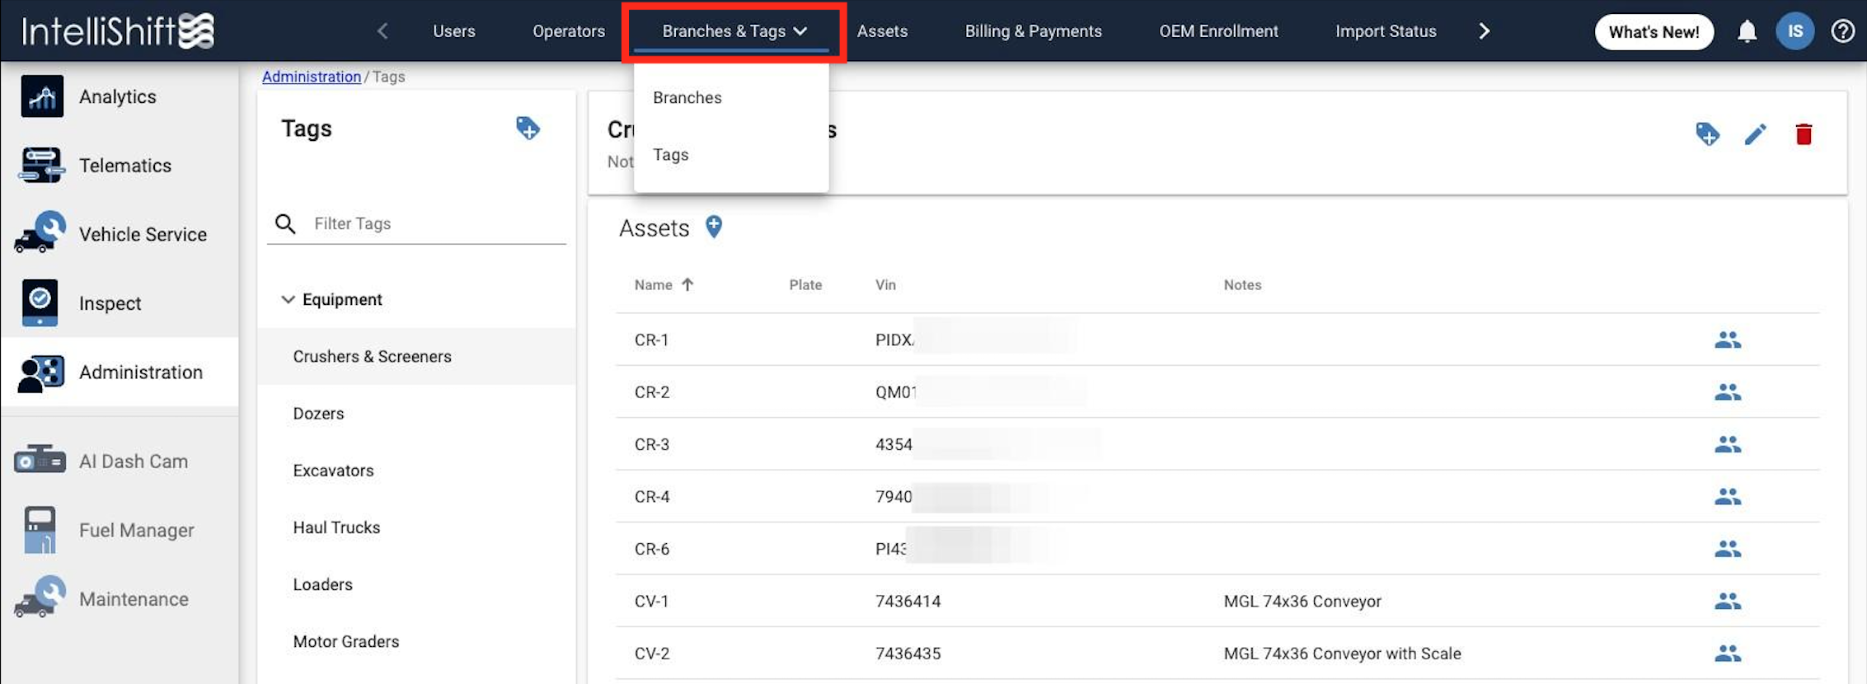Switch to the Operators tab
This screenshot has width=1867, height=684.
click(569, 31)
